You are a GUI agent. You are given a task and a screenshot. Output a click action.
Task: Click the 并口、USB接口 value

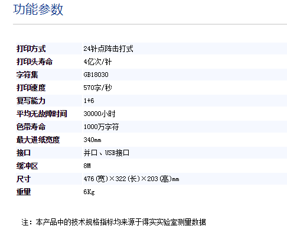(x=106, y=153)
